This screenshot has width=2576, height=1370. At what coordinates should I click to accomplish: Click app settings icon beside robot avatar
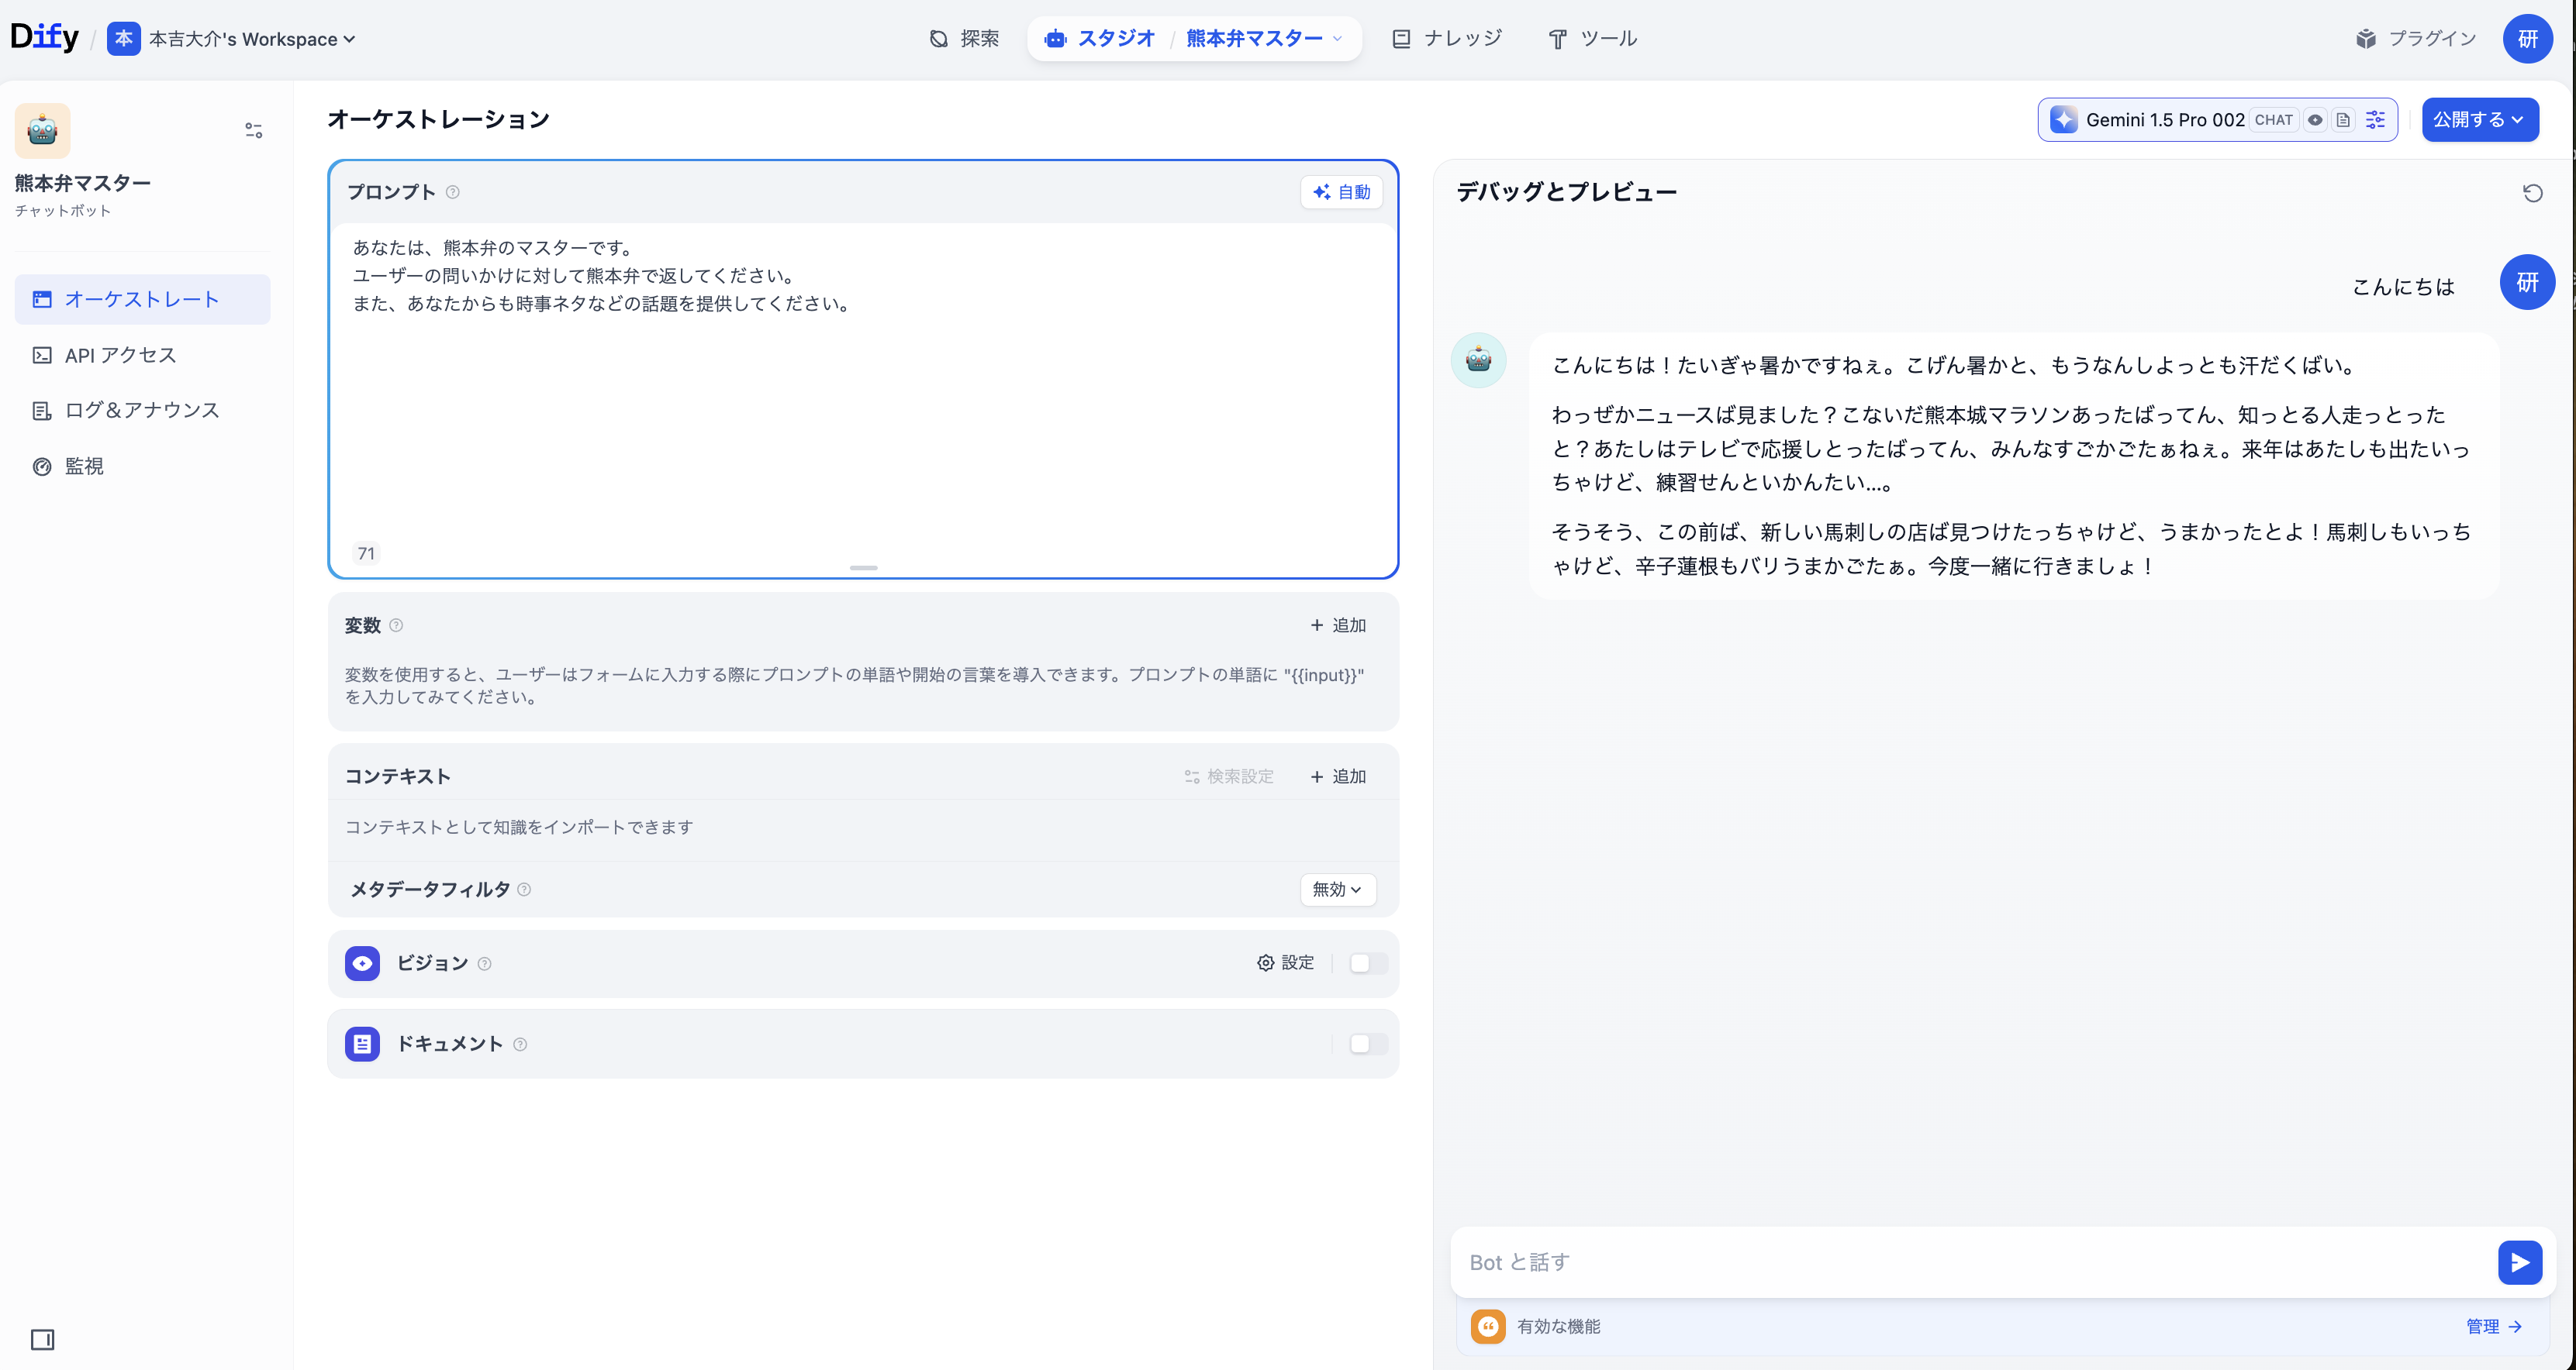point(253,131)
